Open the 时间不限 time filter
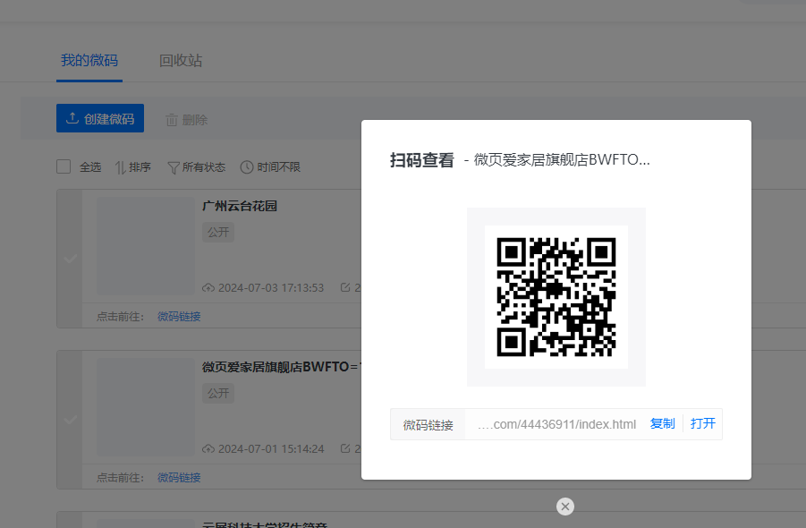 pos(270,167)
